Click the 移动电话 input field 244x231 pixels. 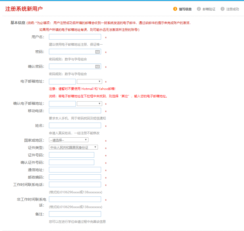(x=74, y=111)
